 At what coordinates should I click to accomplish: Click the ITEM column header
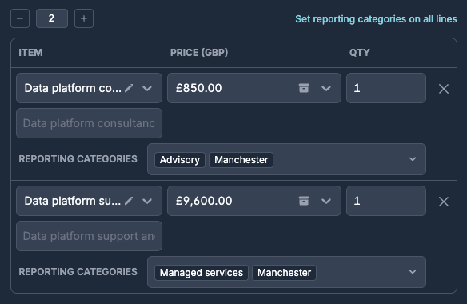(30, 53)
